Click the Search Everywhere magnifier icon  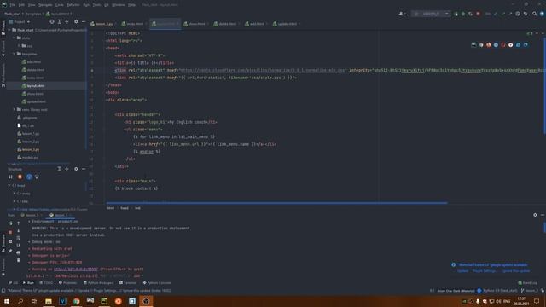click(535, 14)
